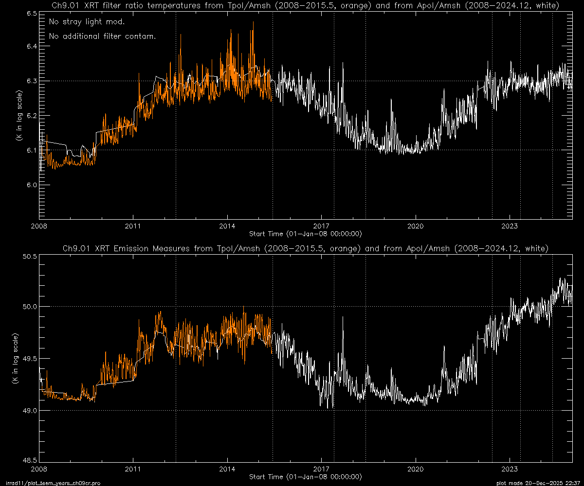The image size is (584, 486).
Task: Click the top plot 'Start Time' x-axis caption
Action: (305, 234)
